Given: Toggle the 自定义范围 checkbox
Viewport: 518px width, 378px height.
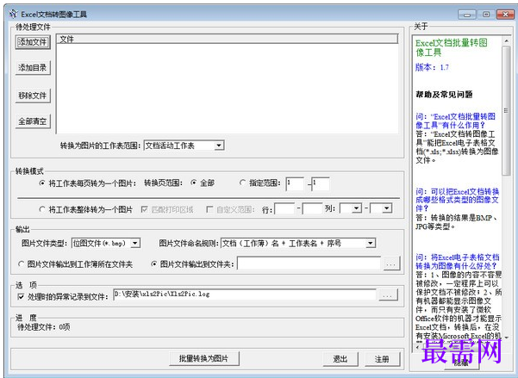Looking at the screenshot, I should point(209,209).
